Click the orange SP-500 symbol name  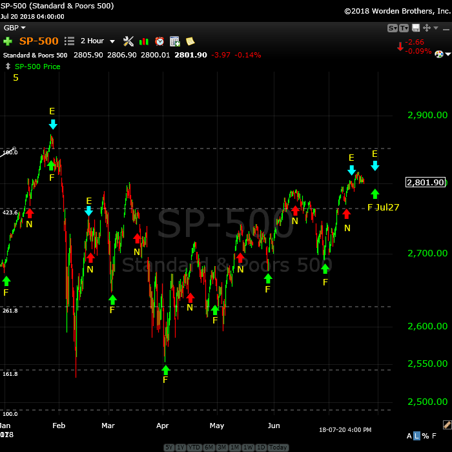tap(39, 41)
